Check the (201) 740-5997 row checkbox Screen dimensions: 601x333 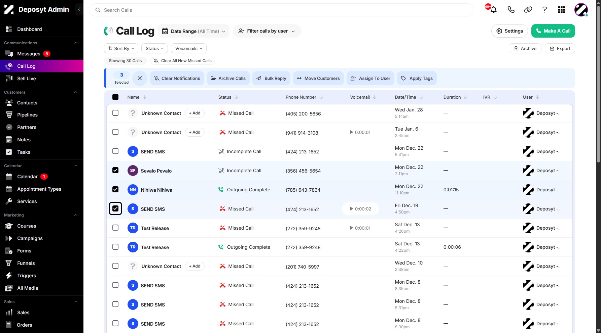[115, 266]
